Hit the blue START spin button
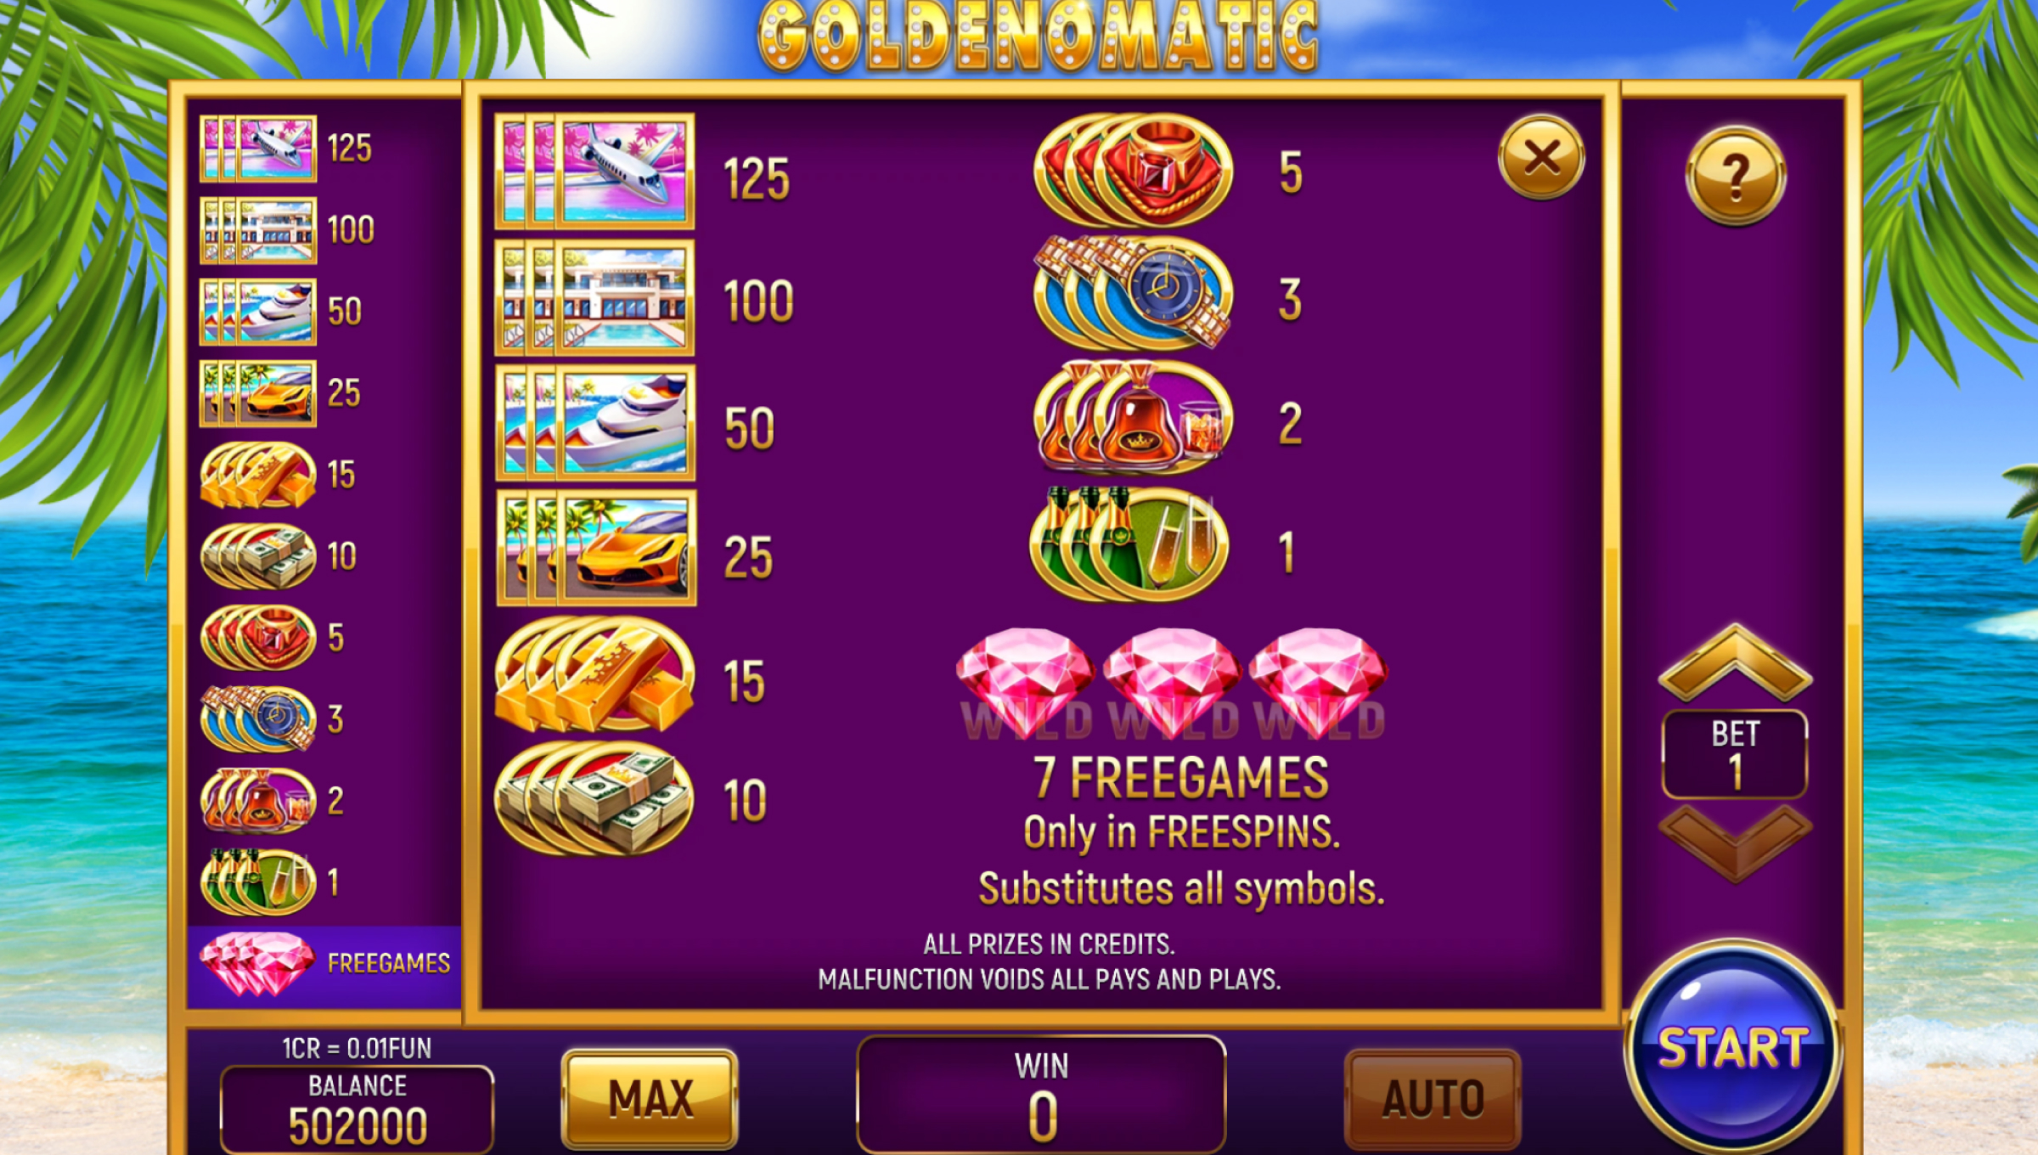2038x1155 pixels. 1733,1046
